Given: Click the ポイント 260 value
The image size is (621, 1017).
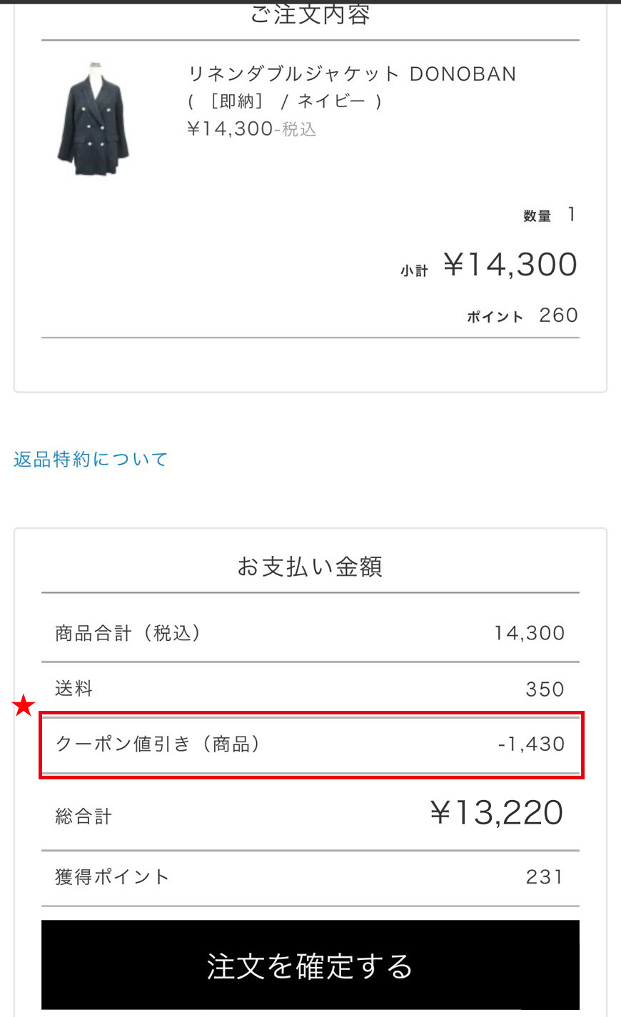Looking at the screenshot, I should (x=558, y=315).
